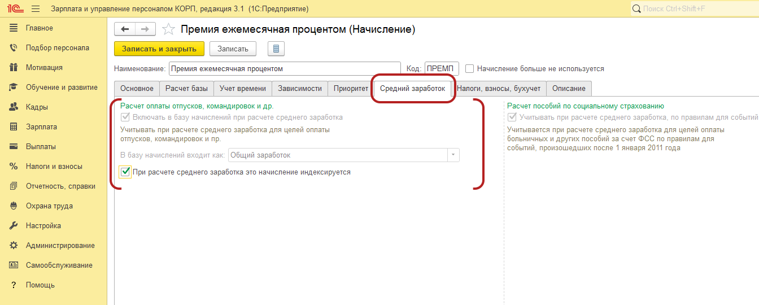Switch to the Расчет базы tab
Viewport: 759px width, 305px height.
(186, 89)
